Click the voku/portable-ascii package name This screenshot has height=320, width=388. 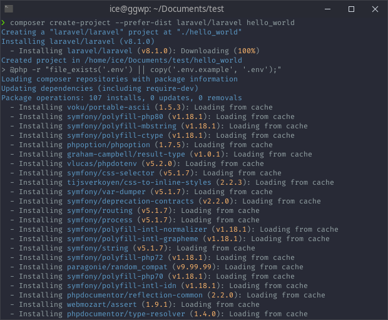108,107
